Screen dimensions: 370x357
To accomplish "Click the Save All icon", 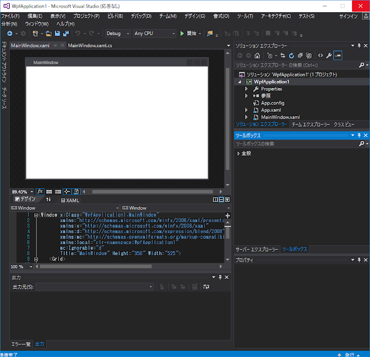I will click(66, 34).
